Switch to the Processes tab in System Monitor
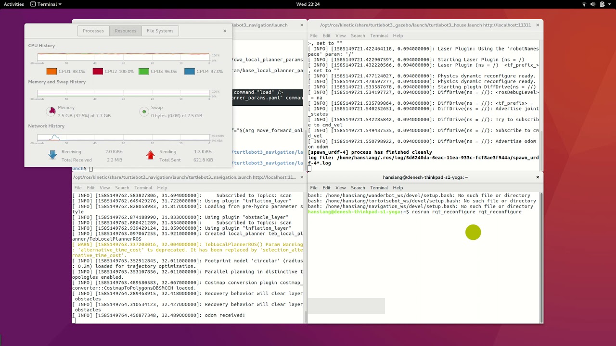The image size is (616, 346). (93, 31)
